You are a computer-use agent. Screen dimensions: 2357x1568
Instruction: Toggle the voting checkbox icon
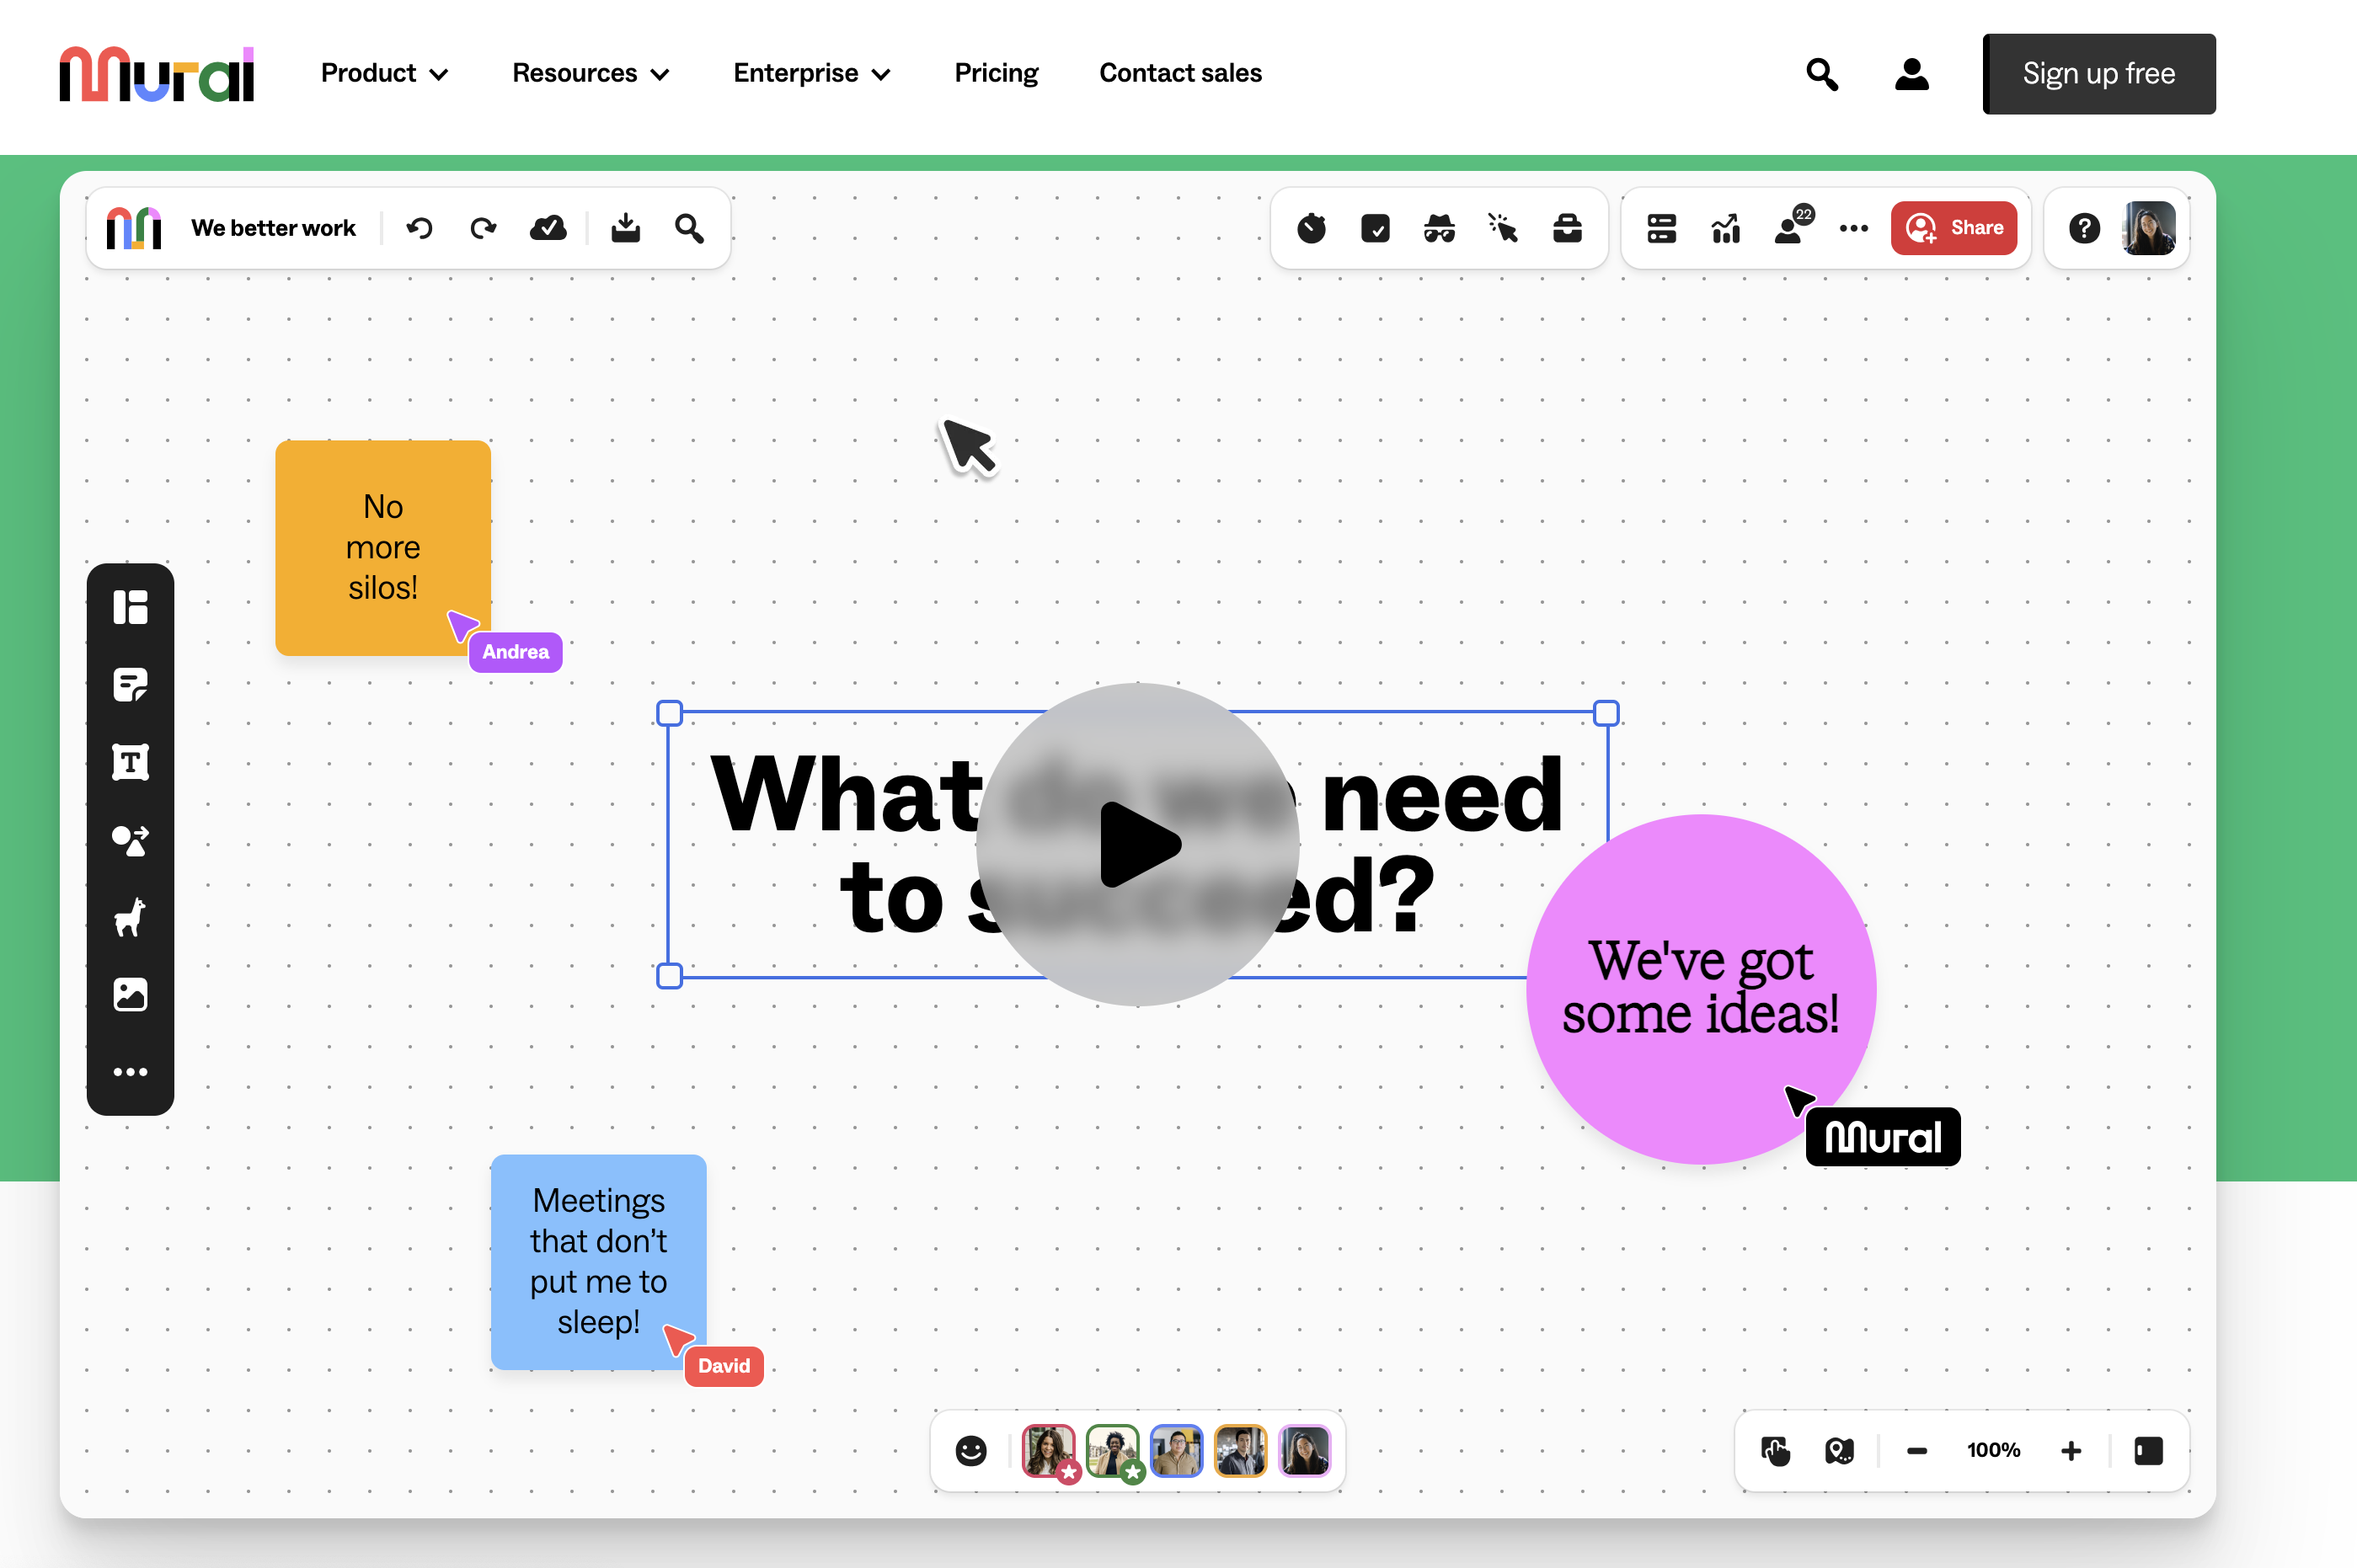pos(1375,229)
